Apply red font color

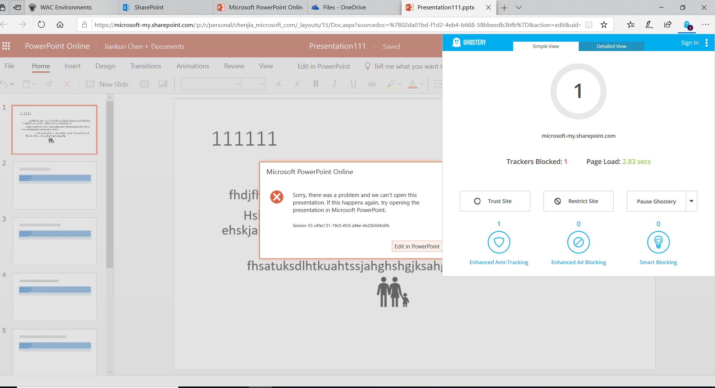pos(412,84)
